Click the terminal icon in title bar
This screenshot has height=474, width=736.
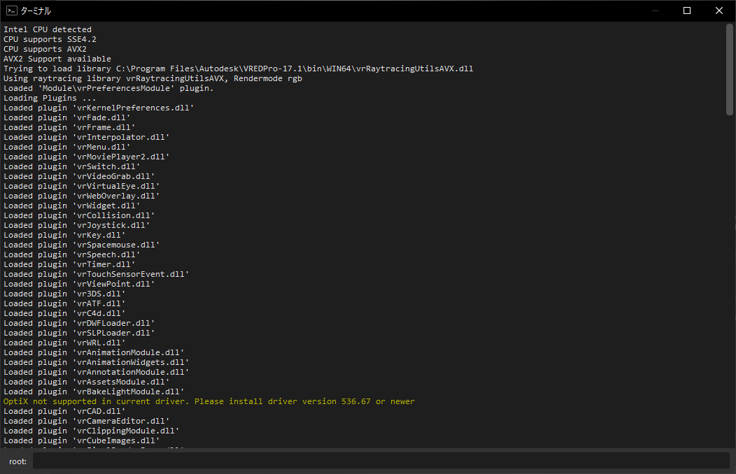(12, 10)
